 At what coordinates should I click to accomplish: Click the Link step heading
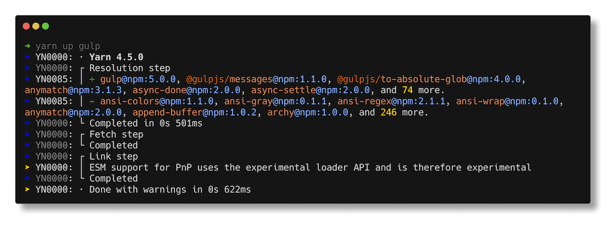pos(114,157)
